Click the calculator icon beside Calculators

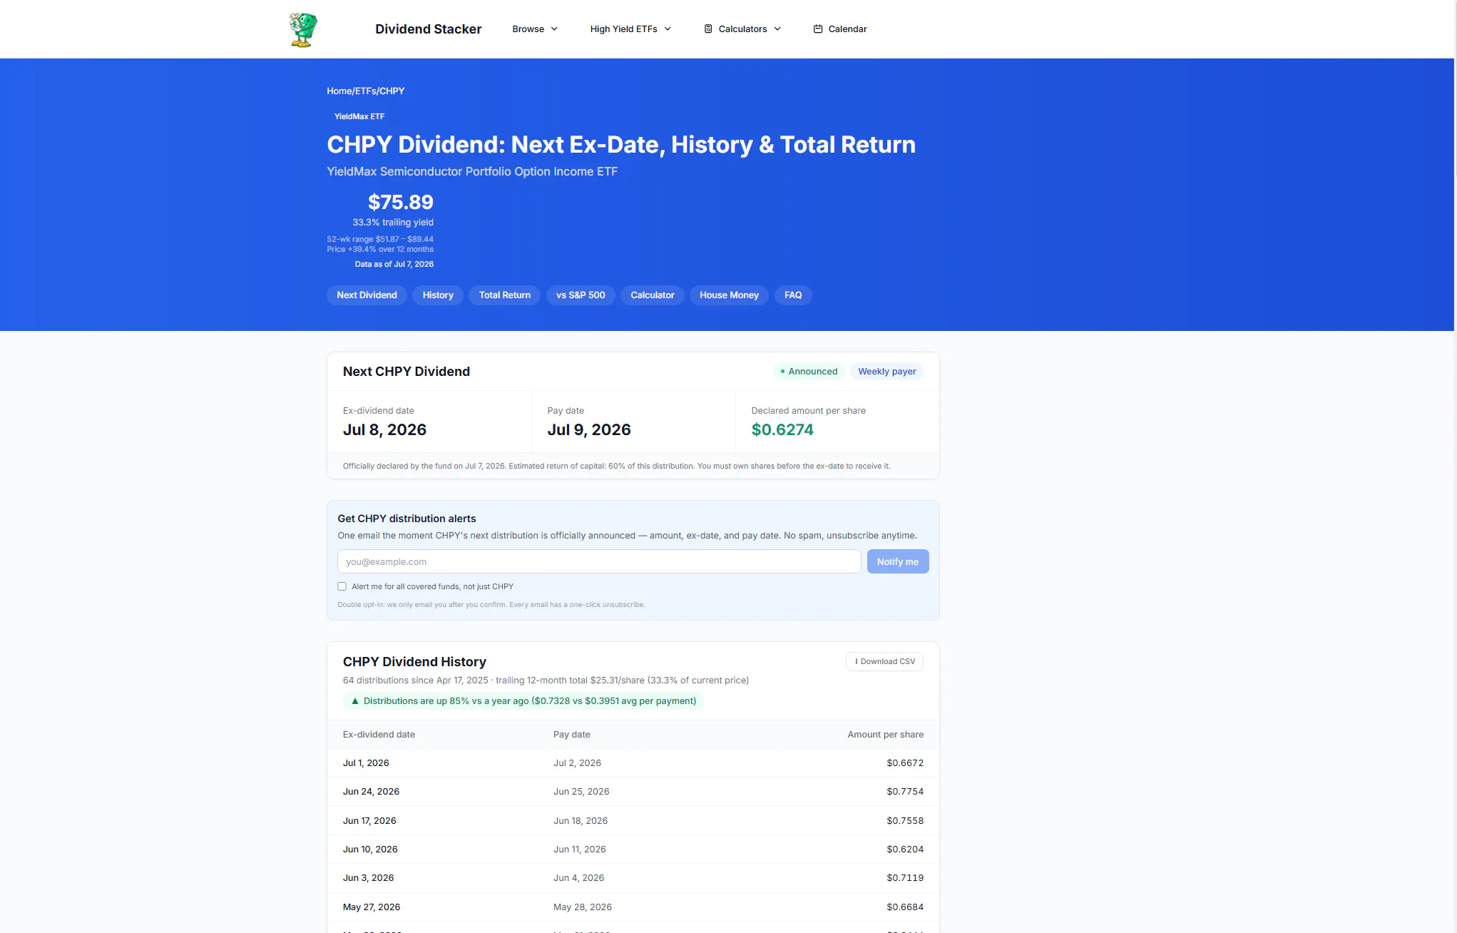pos(708,29)
